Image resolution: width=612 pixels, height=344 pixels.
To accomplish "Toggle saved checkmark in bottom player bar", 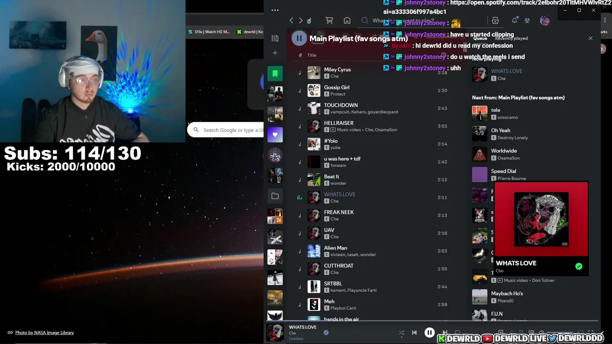I will (x=326, y=333).
